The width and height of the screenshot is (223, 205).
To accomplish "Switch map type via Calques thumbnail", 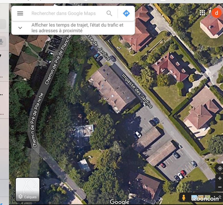I will (x=27, y=190).
